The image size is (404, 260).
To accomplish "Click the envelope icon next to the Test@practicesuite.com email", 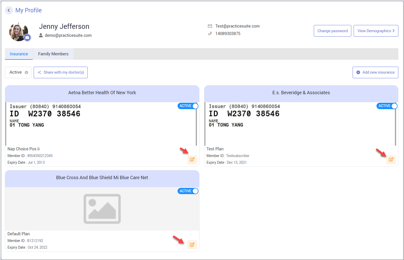I will pos(210,26).
